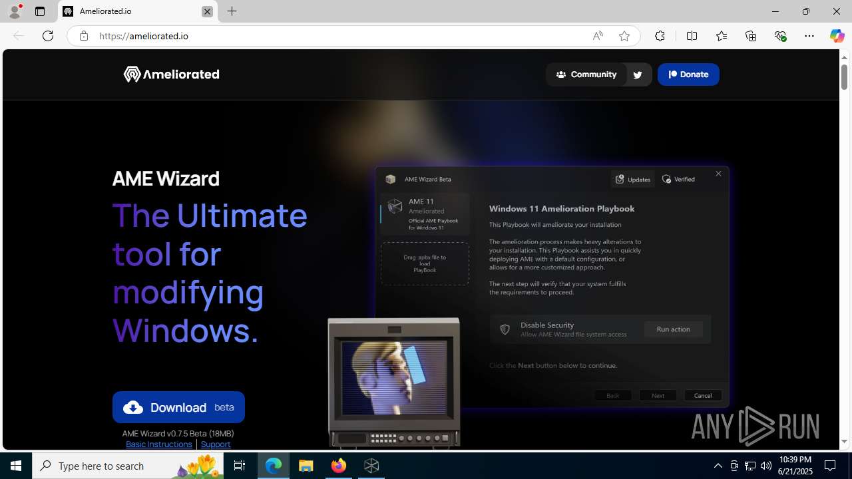The image size is (852, 479).
Task: Click the version text AME Wizard v0.7.5
Action: point(178,433)
